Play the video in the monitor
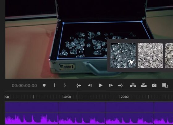This screenshot has height=125, width=173. (x=100, y=85)
